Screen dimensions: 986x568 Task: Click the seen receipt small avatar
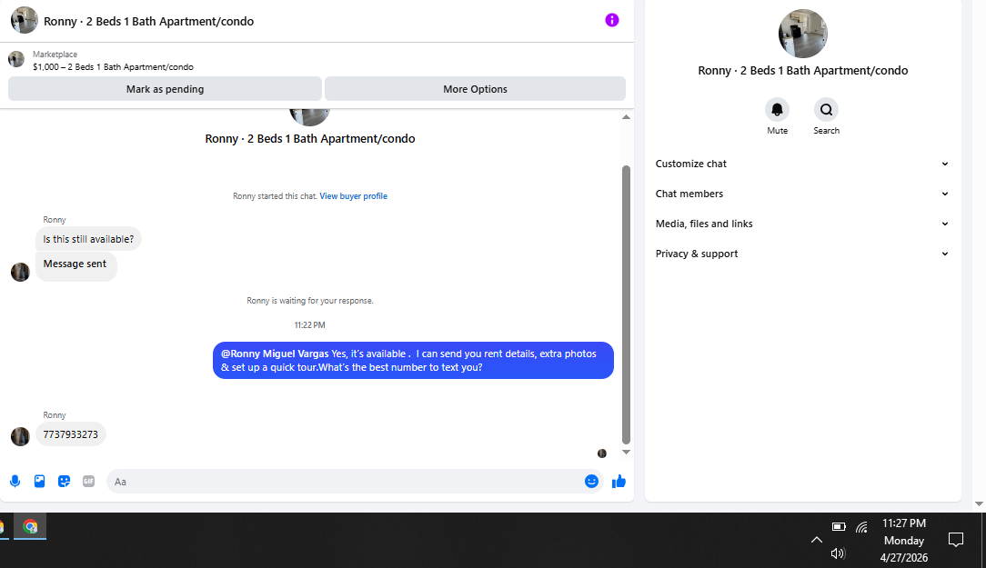(x=602, y=453)
